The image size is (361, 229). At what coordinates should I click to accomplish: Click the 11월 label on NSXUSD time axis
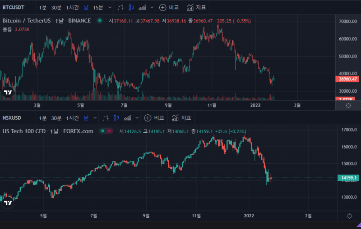point(196,216)
